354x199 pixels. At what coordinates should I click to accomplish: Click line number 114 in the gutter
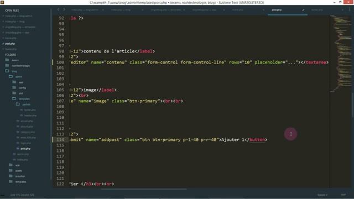point(60,140)
